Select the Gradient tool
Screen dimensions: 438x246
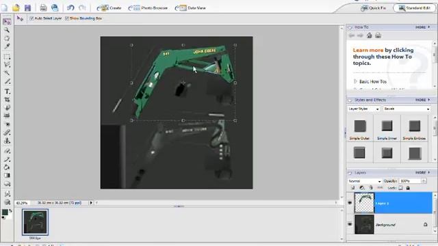tap(7, 176)
